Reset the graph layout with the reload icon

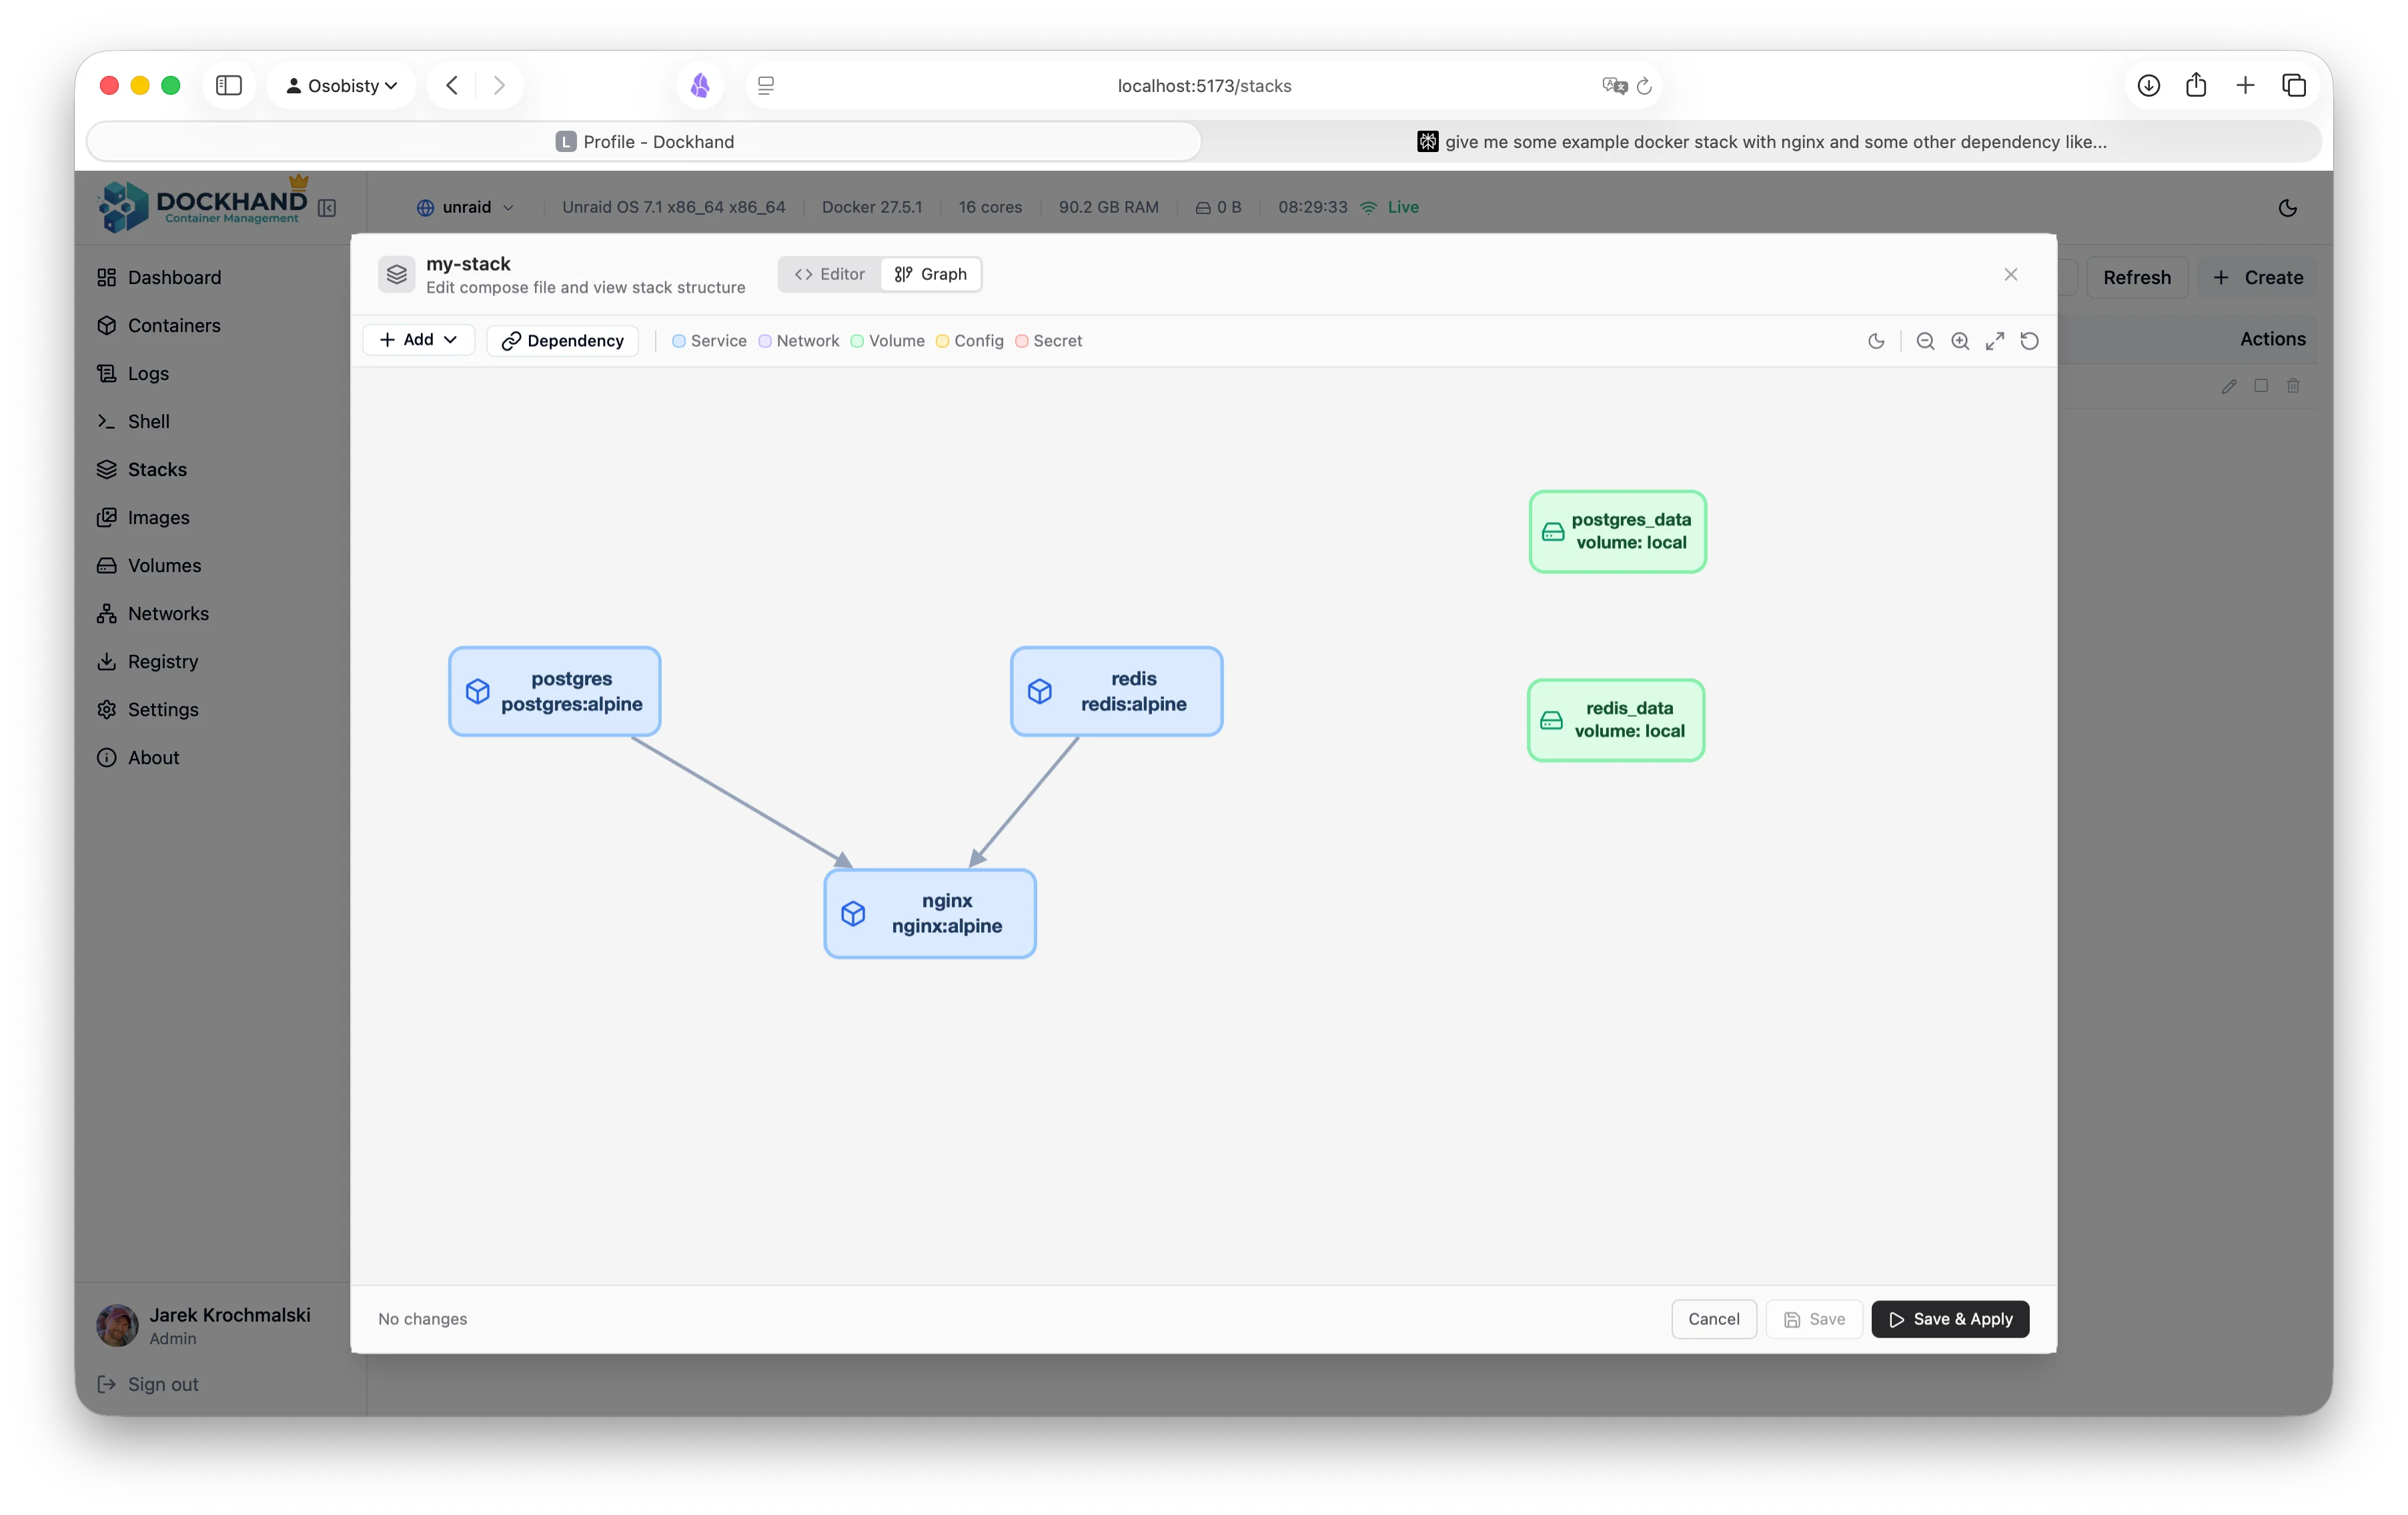pyautogui.click(x=2030, y=341)
